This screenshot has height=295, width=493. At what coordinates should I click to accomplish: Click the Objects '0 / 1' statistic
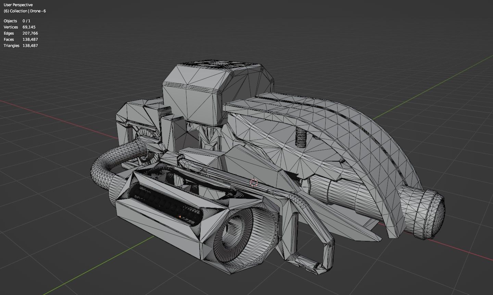[x=26, y=21]
